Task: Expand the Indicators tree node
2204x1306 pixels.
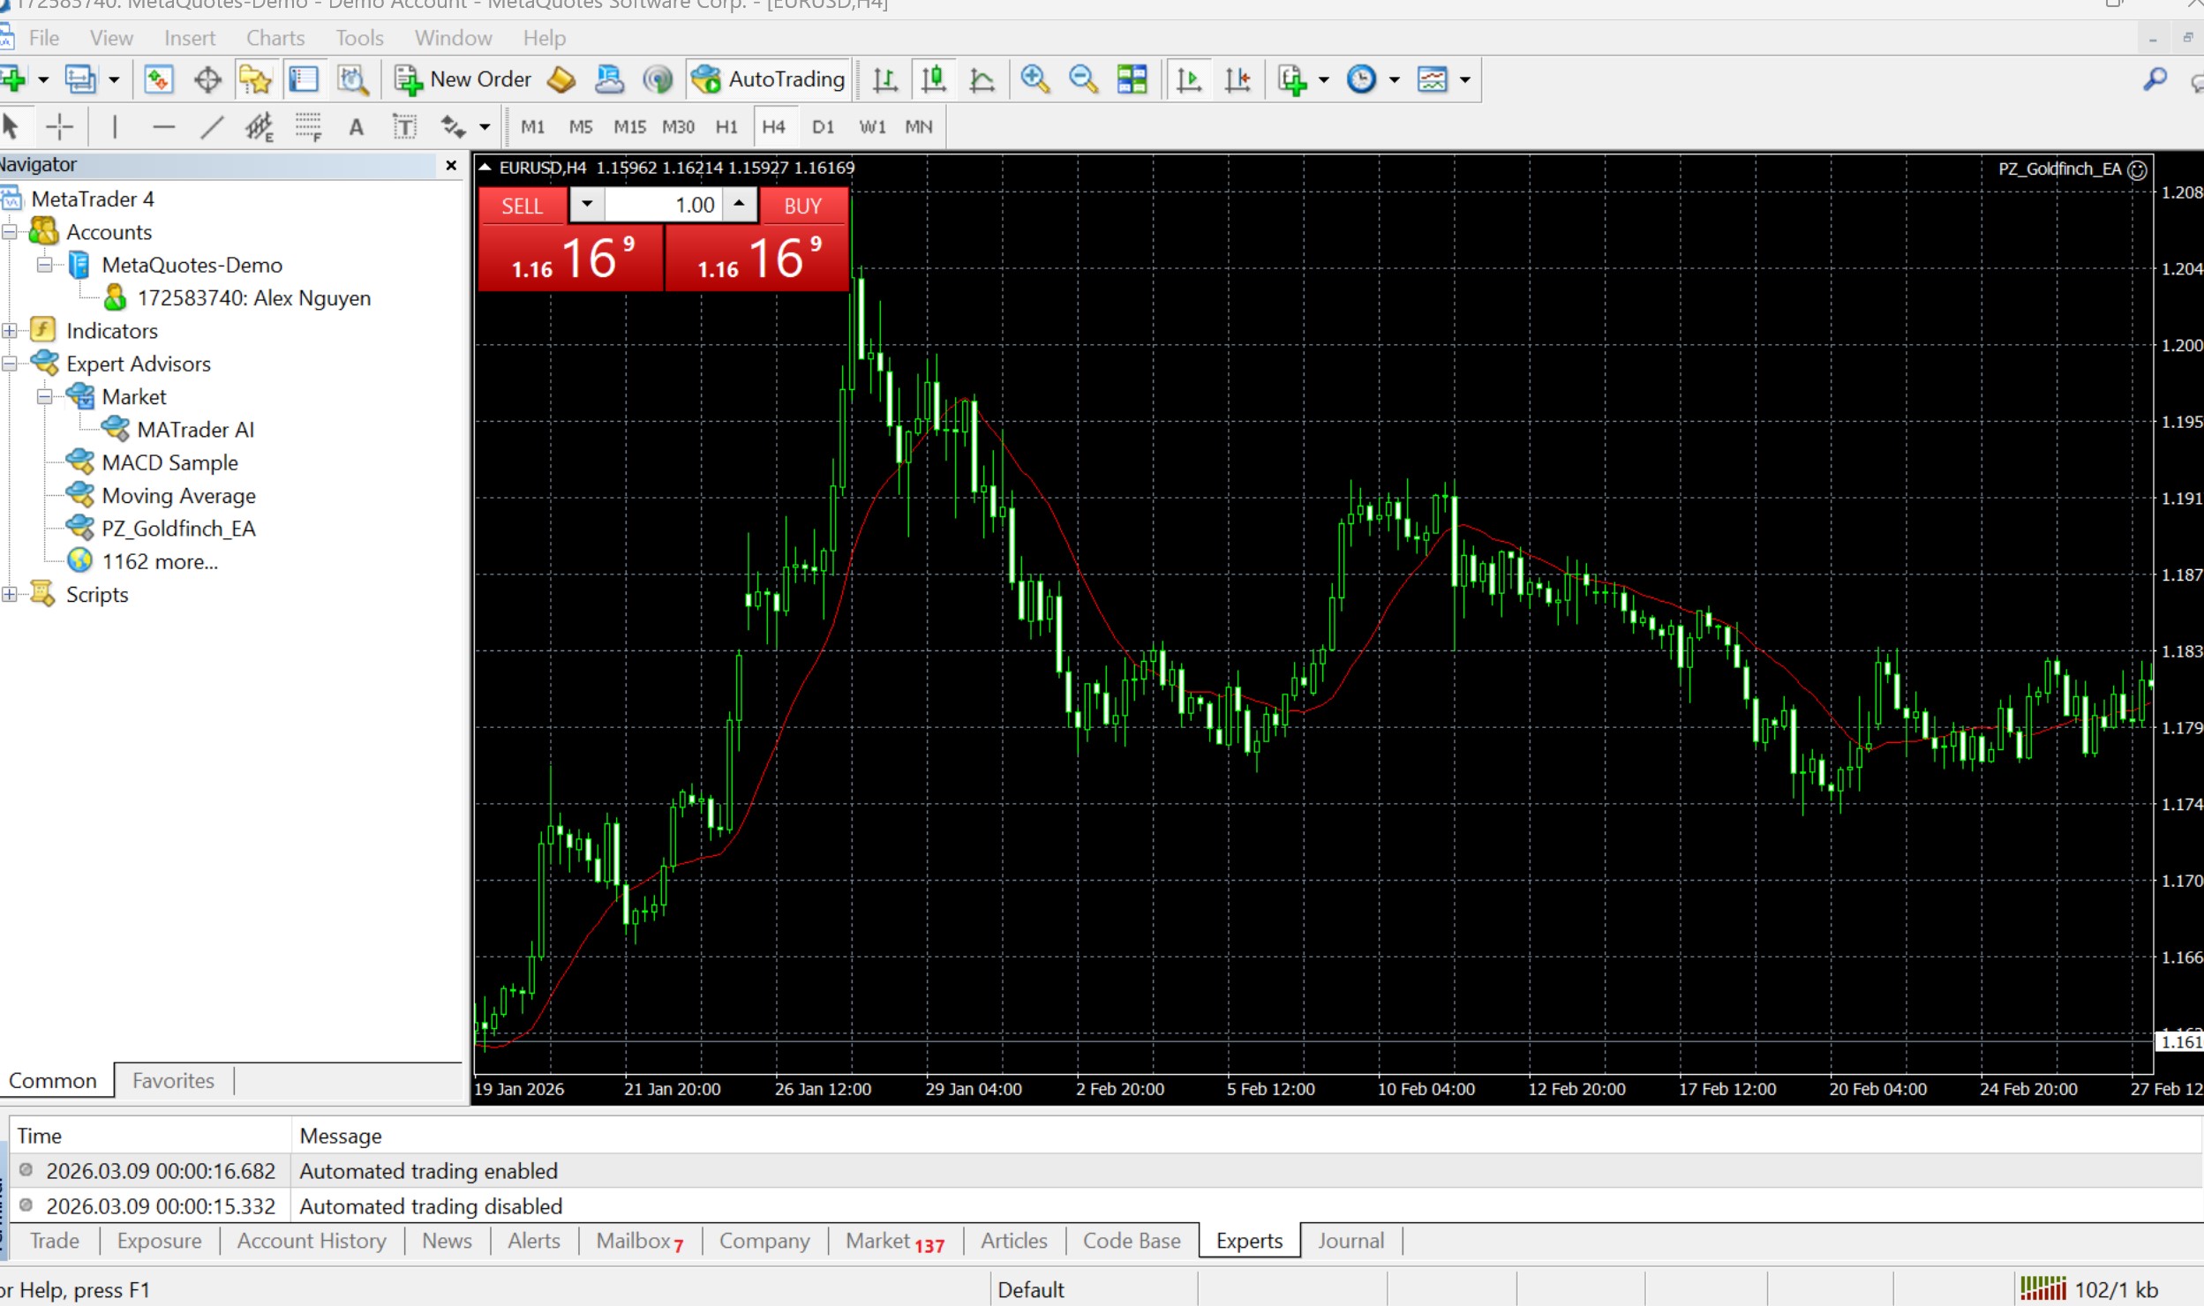Action: tap(10, 331)
